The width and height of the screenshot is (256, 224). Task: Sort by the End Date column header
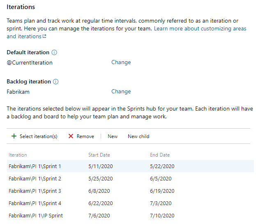160,155
